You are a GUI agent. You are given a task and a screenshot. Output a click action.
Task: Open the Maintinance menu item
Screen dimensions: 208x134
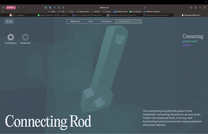pyautogui.click(x=75, y=22)
